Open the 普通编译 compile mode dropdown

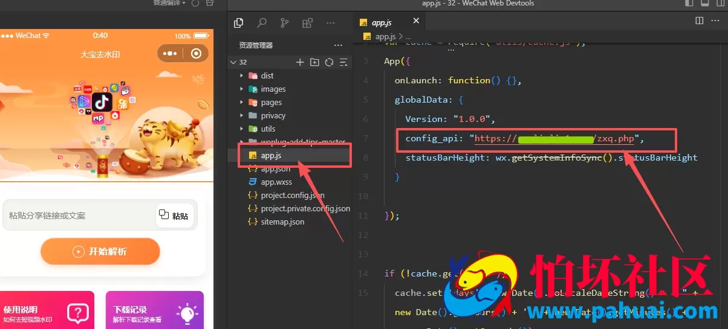click(x=170, y=3)
